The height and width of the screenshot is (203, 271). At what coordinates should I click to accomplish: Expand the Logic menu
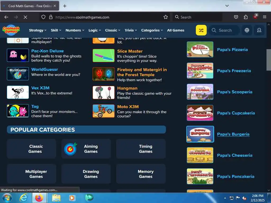(95, 30)
